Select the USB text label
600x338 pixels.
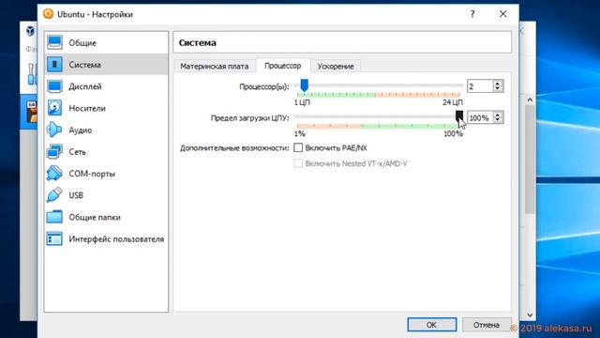pos(76,195)
